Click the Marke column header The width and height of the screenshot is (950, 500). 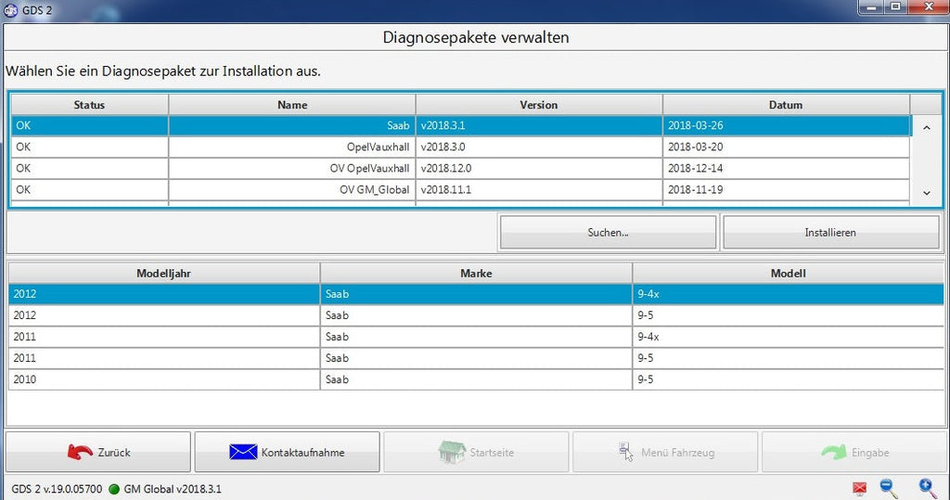476,274
